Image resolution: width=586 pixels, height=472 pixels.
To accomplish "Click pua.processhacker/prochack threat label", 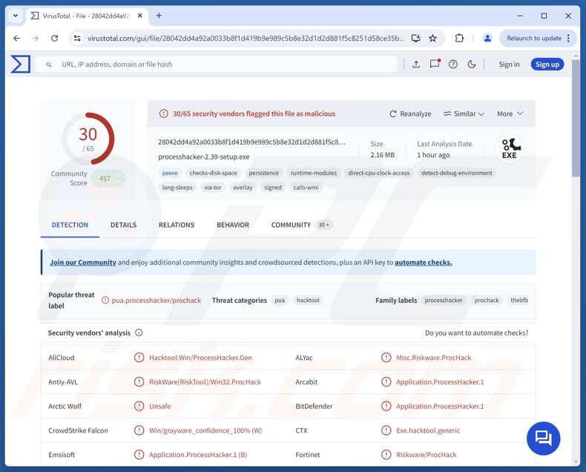I will 157,301.
